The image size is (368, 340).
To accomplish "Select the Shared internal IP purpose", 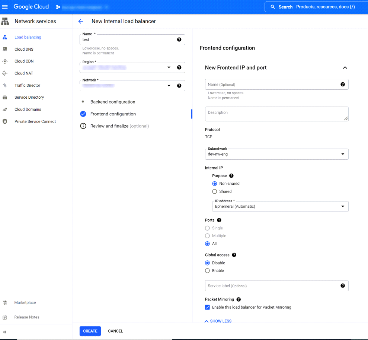I will [214, 191].
